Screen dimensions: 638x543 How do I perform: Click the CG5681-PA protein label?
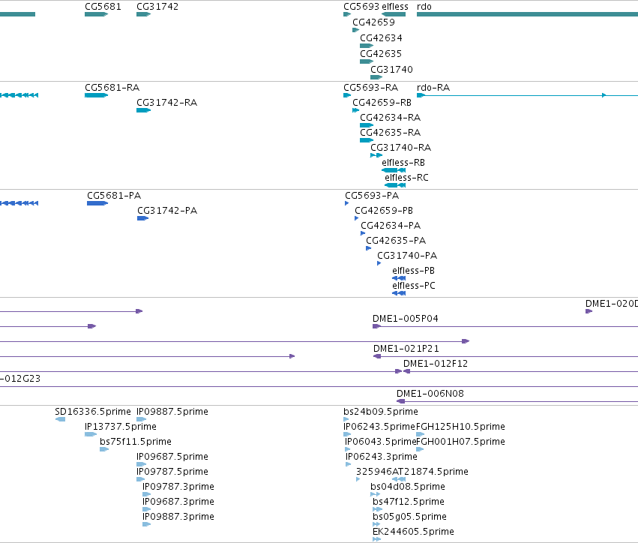click(x=114, y=196)
